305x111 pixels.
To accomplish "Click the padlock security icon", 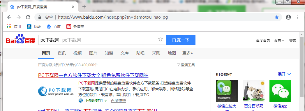I will point(40,17).
